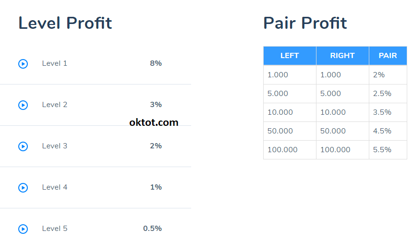Click the Pair Profit heading
The height and width of the screenshot is (242, 413).
pos(305,23)
